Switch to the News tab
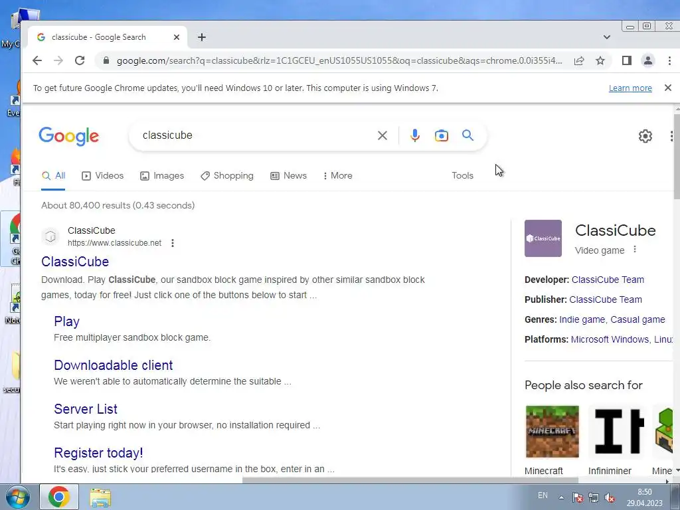Screen dimensions: 680x510 click(288, 175)
